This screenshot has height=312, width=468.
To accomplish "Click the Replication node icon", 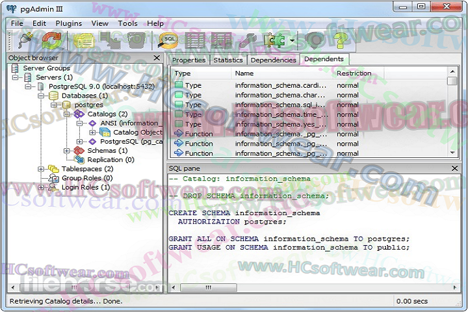I will 79,160.
